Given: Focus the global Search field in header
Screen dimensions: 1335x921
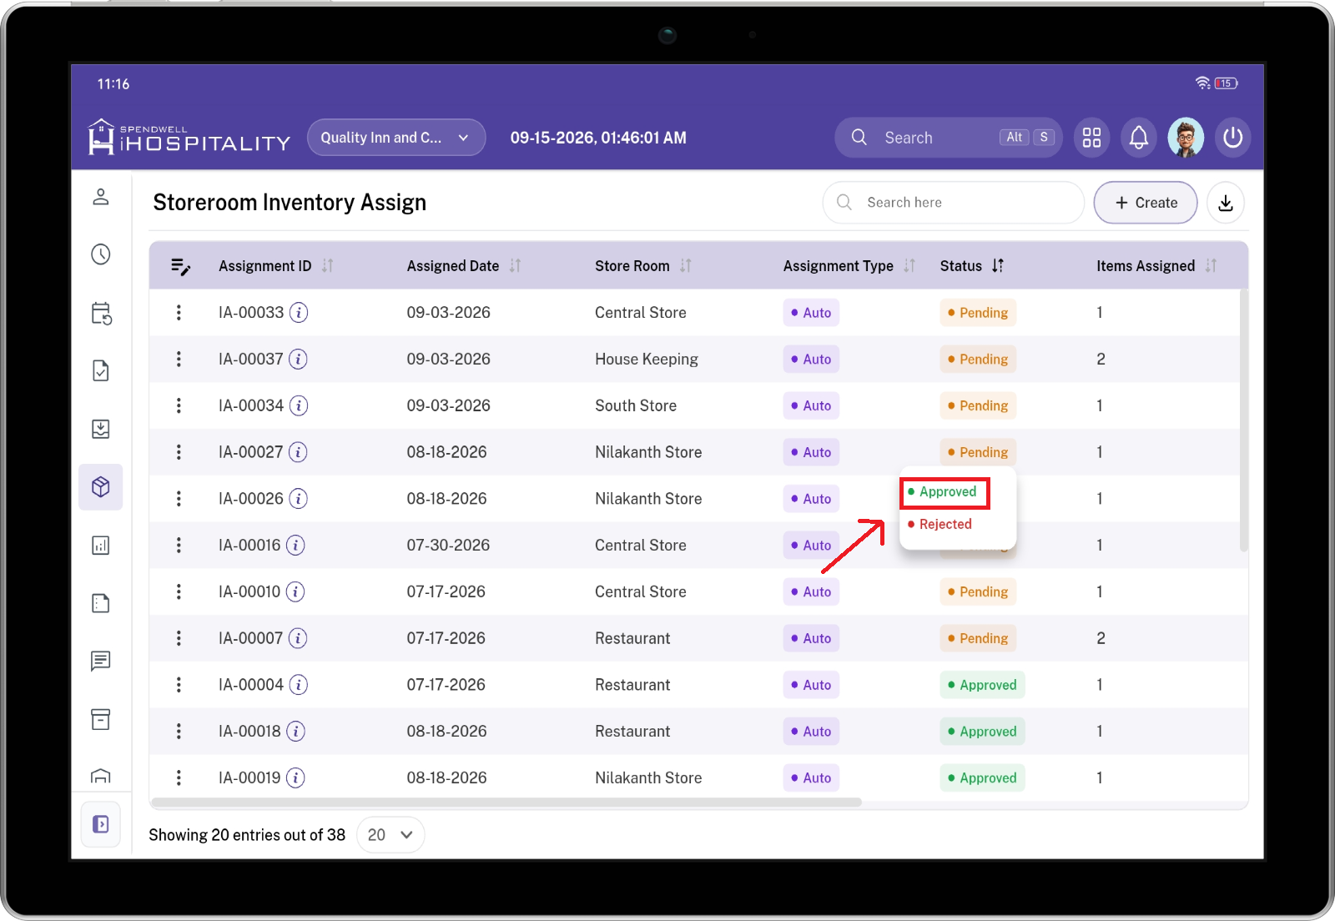Looking at the screenshot, I should click(948, 138).
